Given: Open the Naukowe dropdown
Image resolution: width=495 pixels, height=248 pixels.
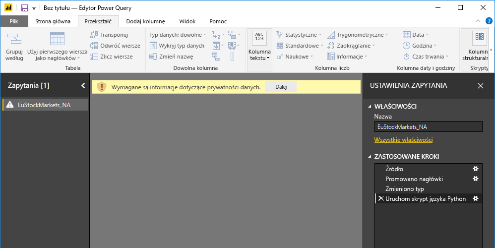Looking at the screenshot, I should point(295,57).
